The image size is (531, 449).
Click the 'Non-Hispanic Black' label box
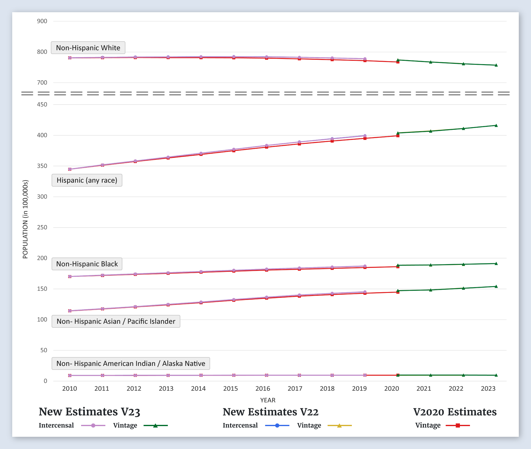coord(87,264)
